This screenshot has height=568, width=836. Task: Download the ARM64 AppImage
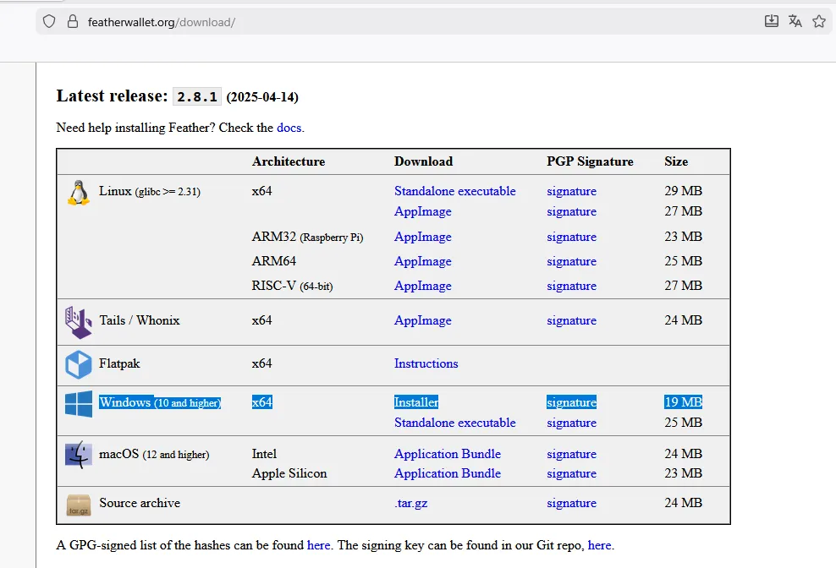(423, 262)
